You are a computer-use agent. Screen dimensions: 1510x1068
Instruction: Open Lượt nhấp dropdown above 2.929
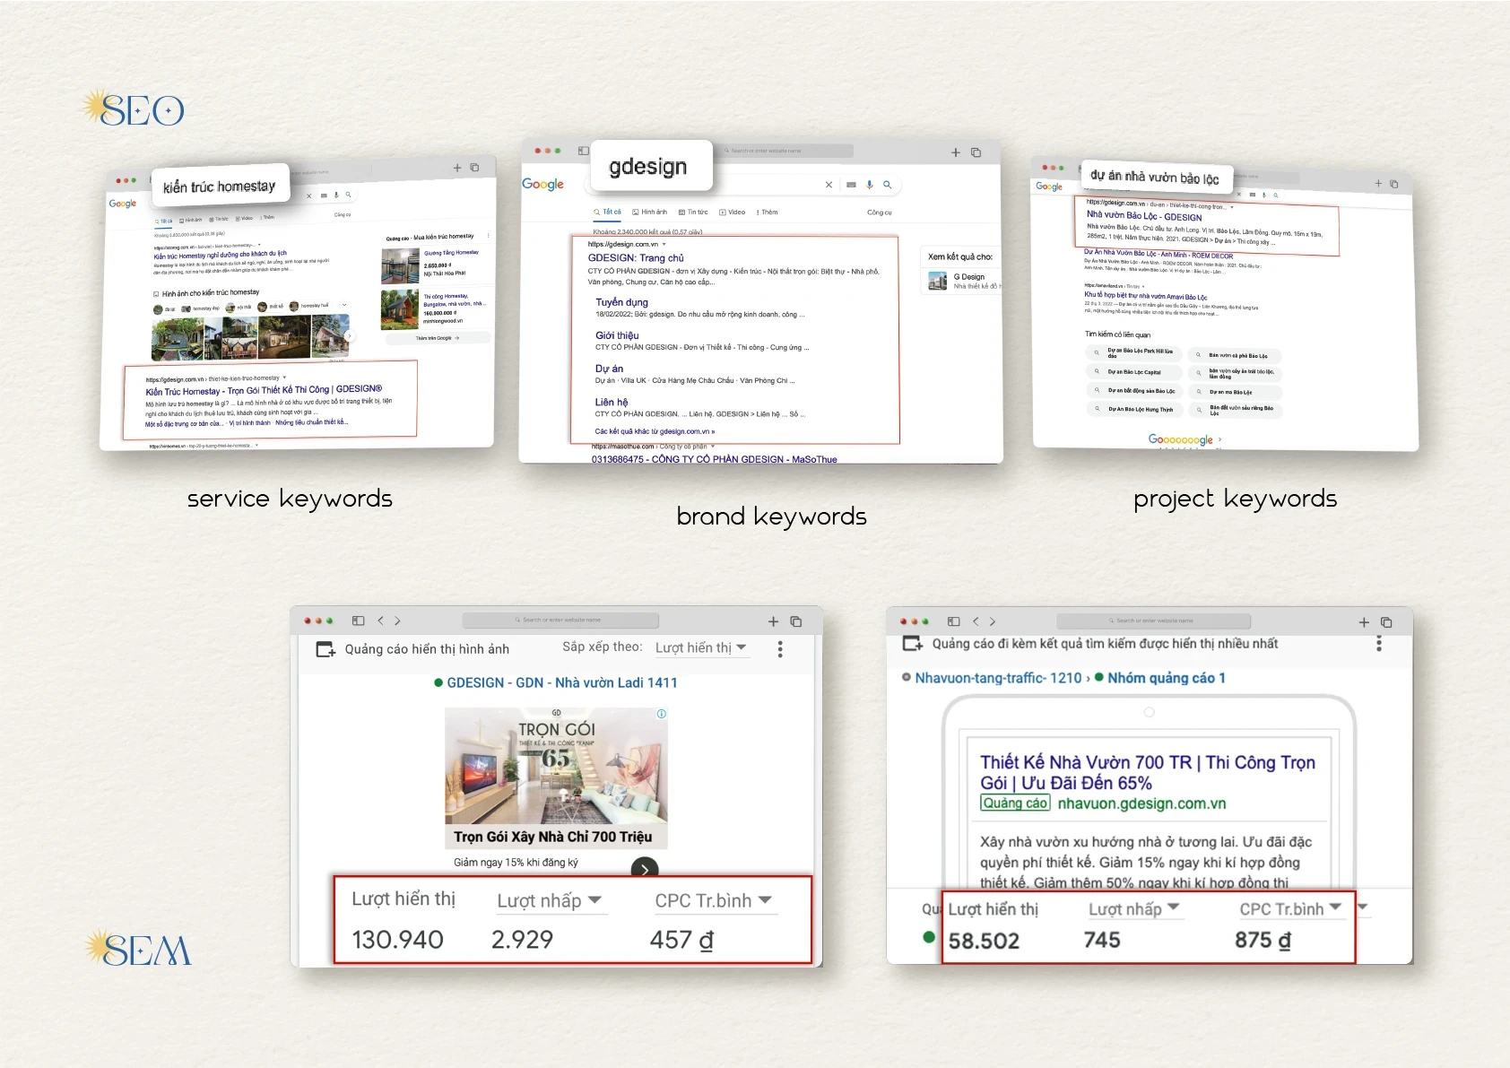click(550, 900)
